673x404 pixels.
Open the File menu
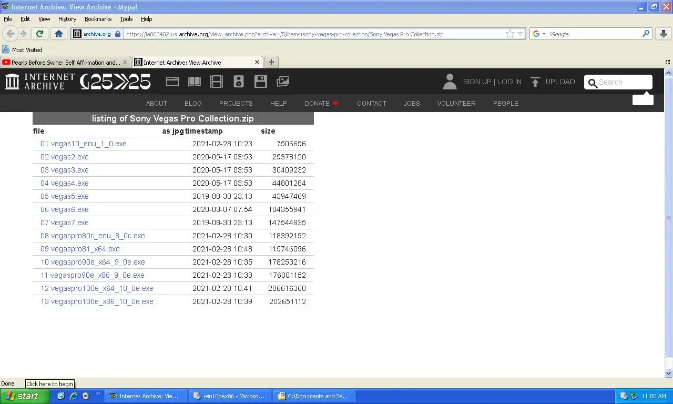[x=8, y=19]
